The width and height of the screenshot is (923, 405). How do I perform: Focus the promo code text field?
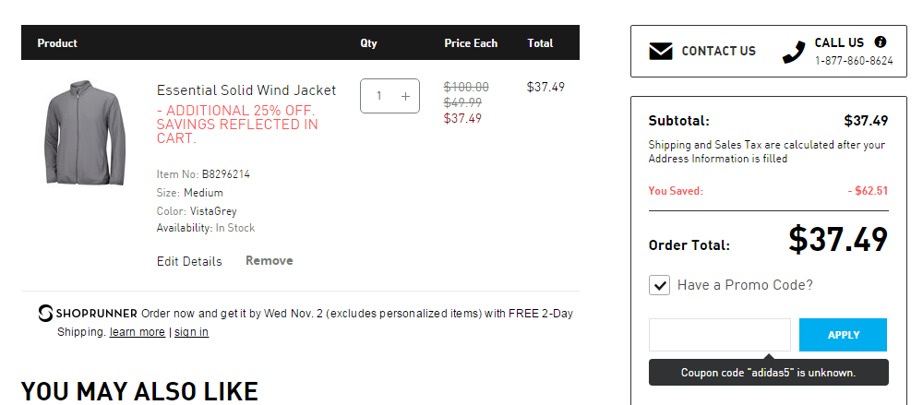(x=719, y=335)
